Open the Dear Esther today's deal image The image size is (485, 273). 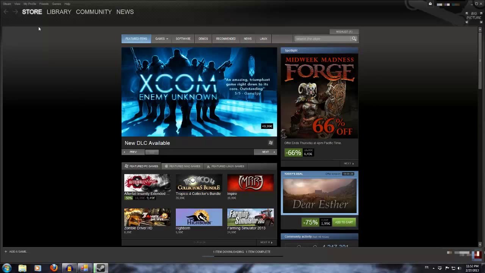click(x=319, y=196)
